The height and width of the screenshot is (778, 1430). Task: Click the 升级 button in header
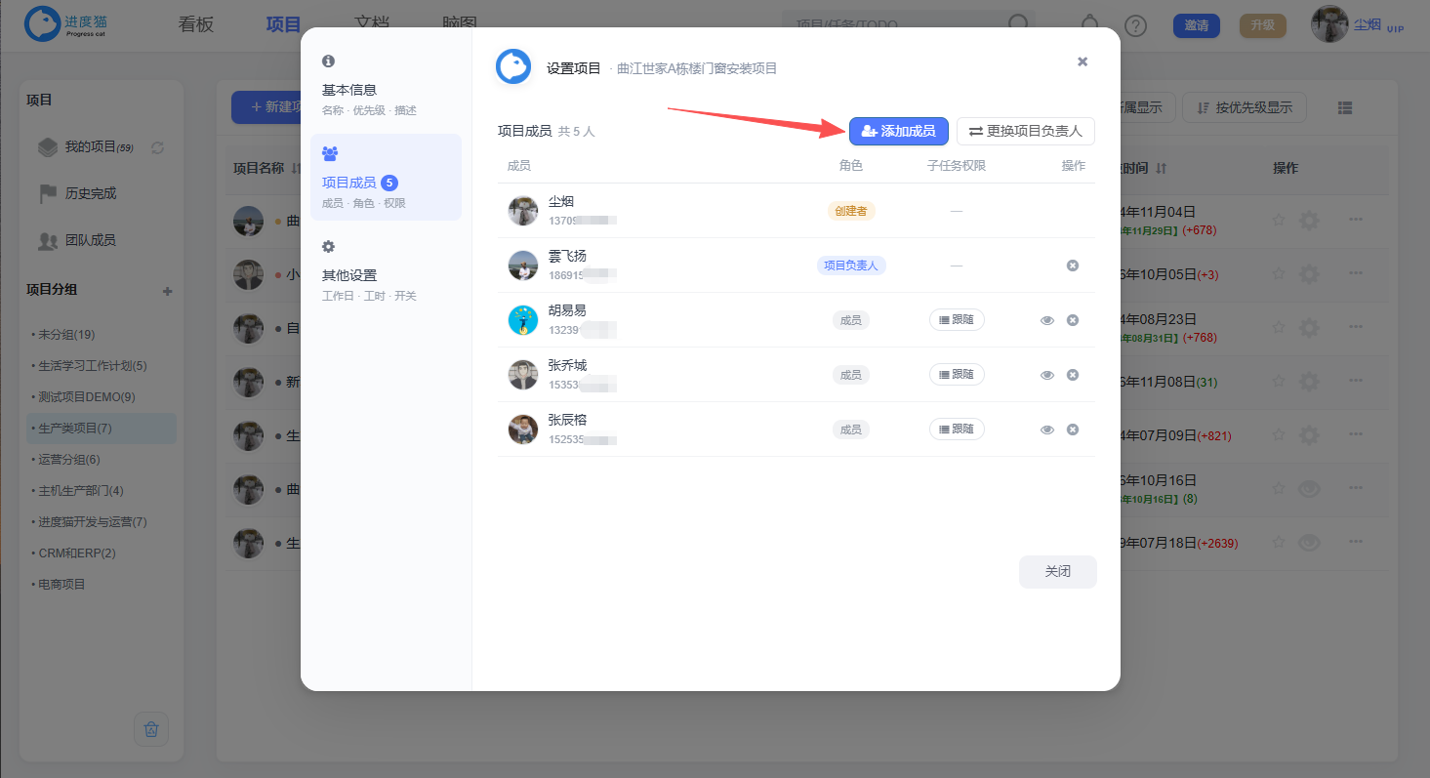(x=1263, y=25)
